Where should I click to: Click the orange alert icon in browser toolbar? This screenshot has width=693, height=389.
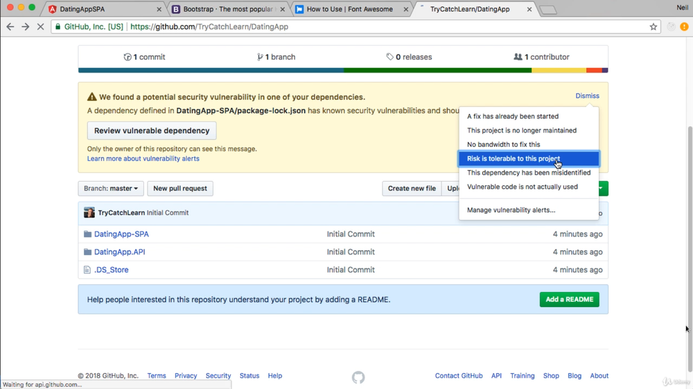coord(684,26)
